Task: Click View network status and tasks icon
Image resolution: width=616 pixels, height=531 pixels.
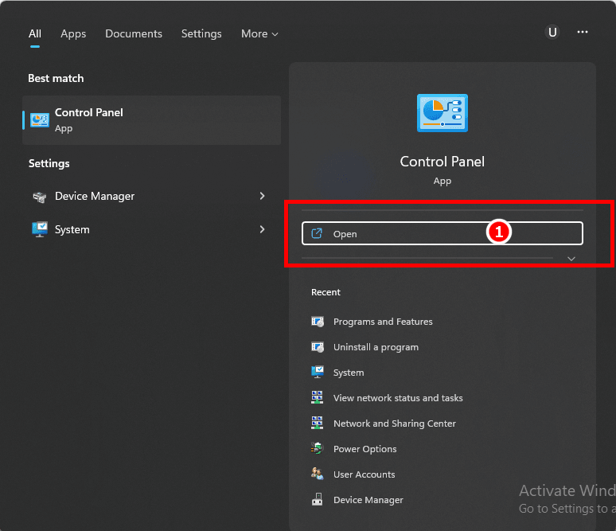Action: 318,397
